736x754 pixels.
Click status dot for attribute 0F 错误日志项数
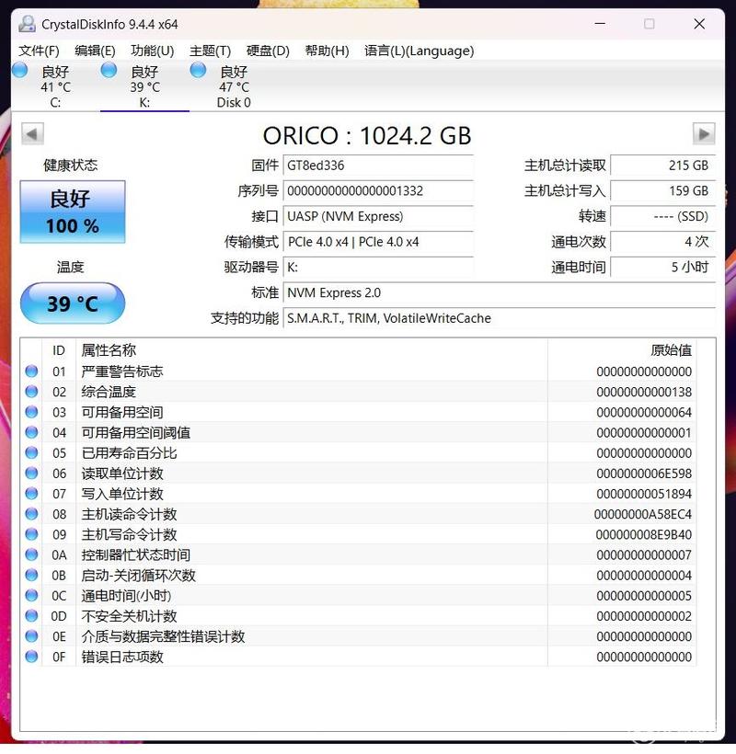point(32,657)
